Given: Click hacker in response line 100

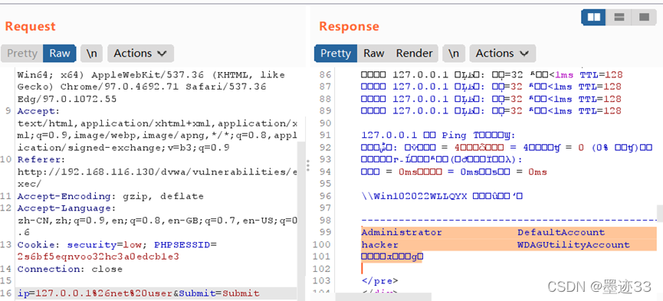Looking at the screenshot, I should coord(379,245).
